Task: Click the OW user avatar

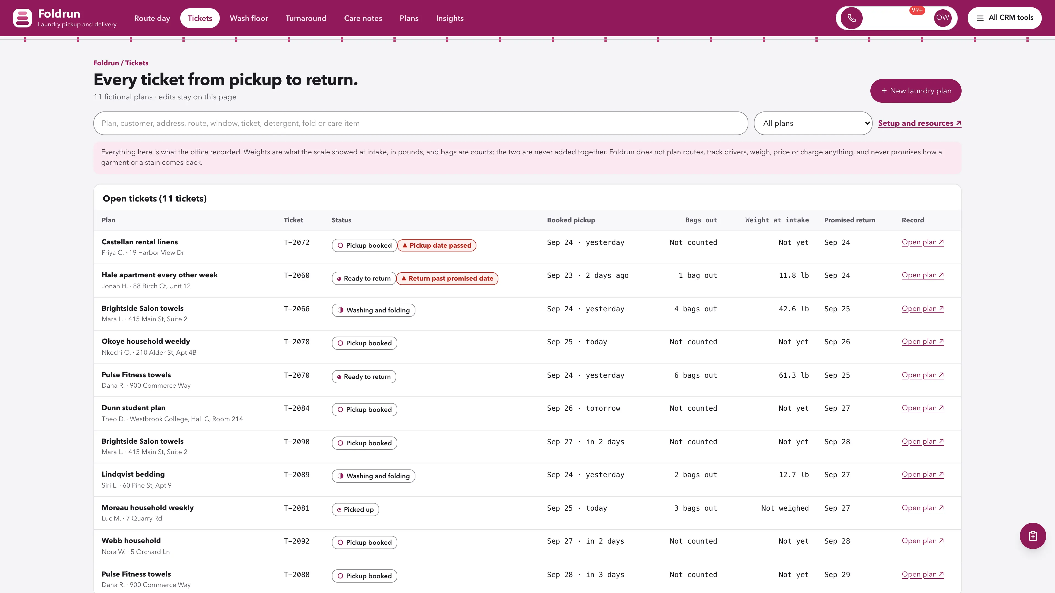Action: coord(942,18)
